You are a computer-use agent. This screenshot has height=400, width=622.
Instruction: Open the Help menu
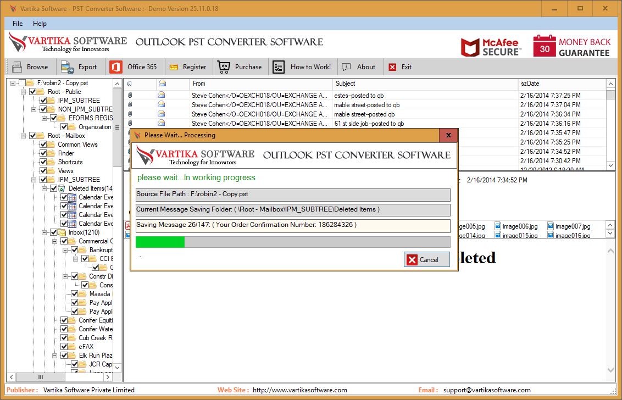[x=40, y=24]
